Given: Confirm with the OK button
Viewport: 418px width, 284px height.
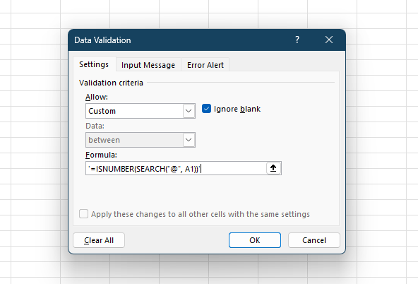Looking at the screenshot, I should coord(255,240).
